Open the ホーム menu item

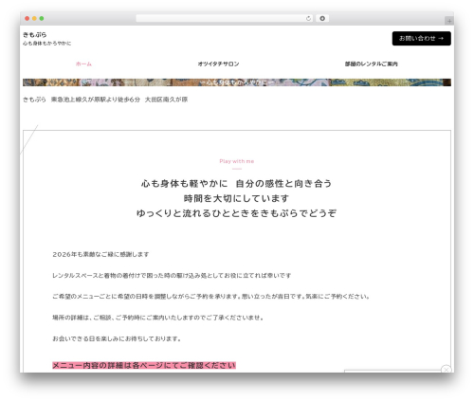click(x=83, y=64)
